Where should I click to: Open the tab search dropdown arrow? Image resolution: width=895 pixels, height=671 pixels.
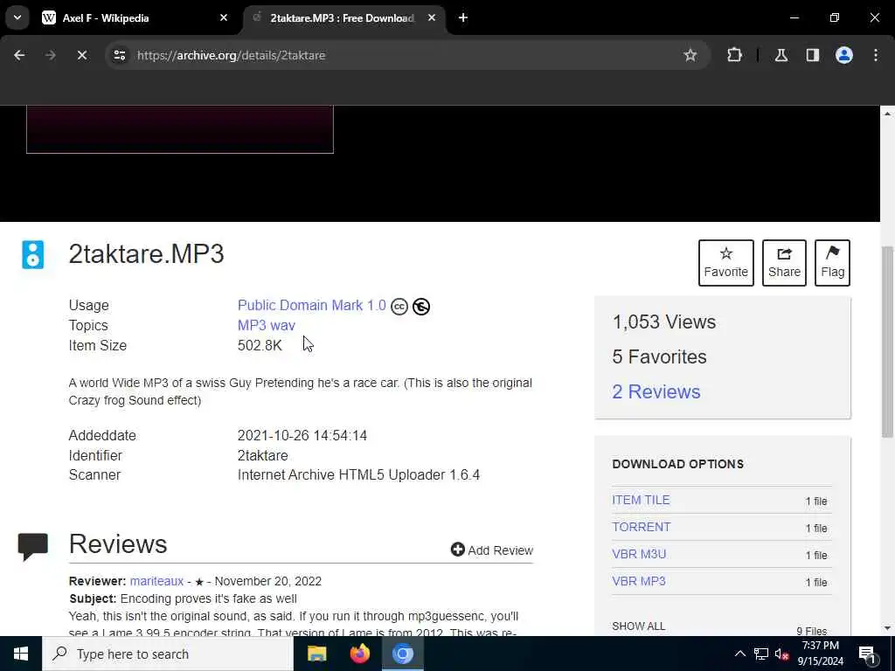tap(17, 17)
